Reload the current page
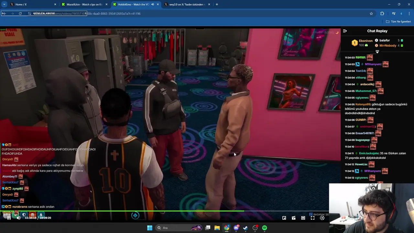Image resolution: width=414 pixels, height=233 pixels. 20,14
